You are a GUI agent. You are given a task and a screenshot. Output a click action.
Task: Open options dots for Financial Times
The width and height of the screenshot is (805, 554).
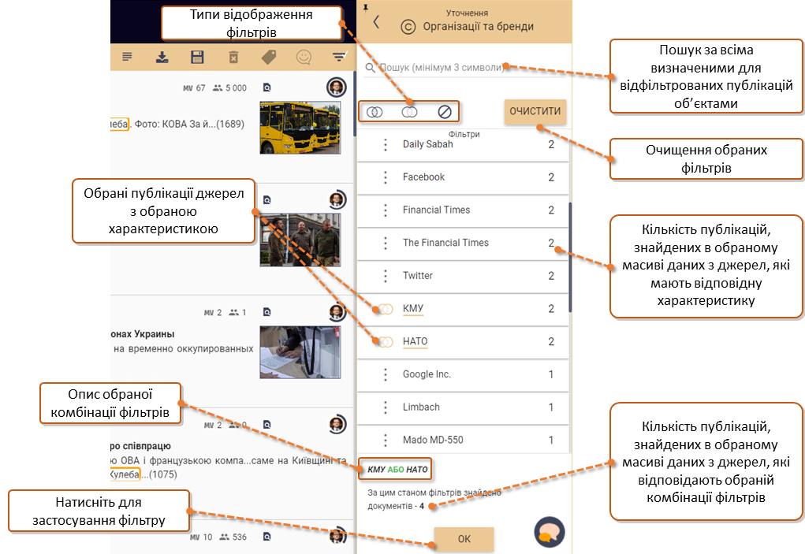(x=386, y=210)
